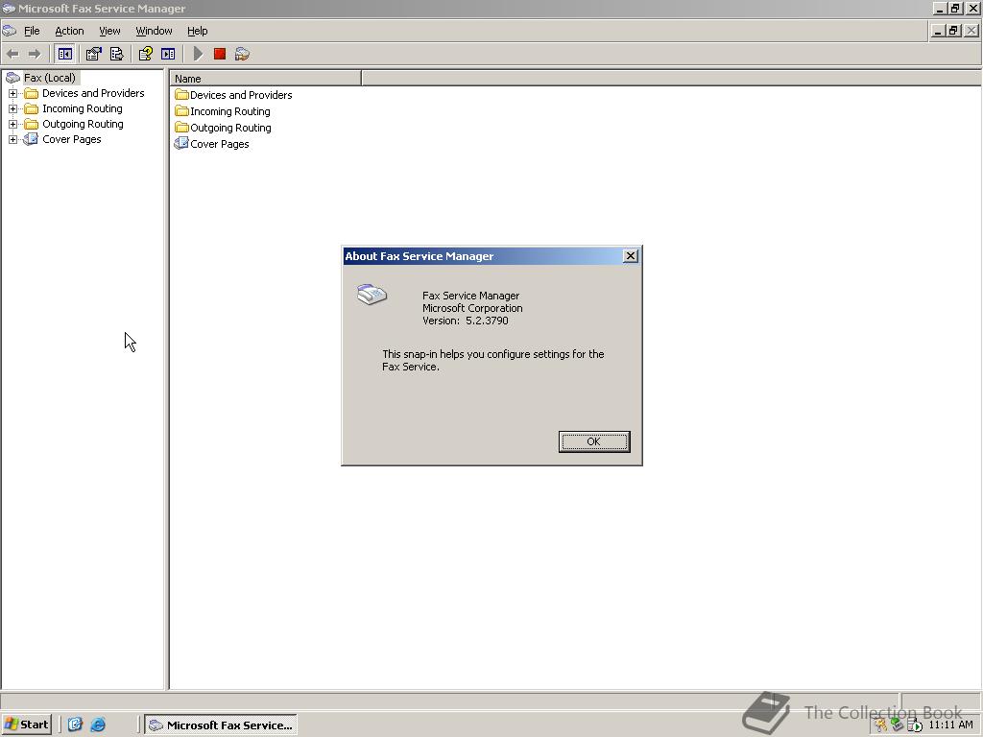Expand Outgoing Routing tree node

(x=12, y=124)
